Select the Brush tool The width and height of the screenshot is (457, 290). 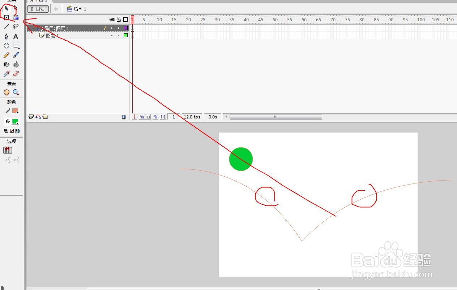(16, 55)
